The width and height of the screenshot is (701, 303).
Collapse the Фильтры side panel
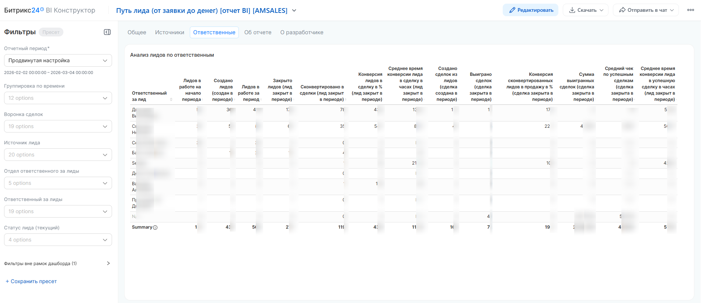pos(107,32)
